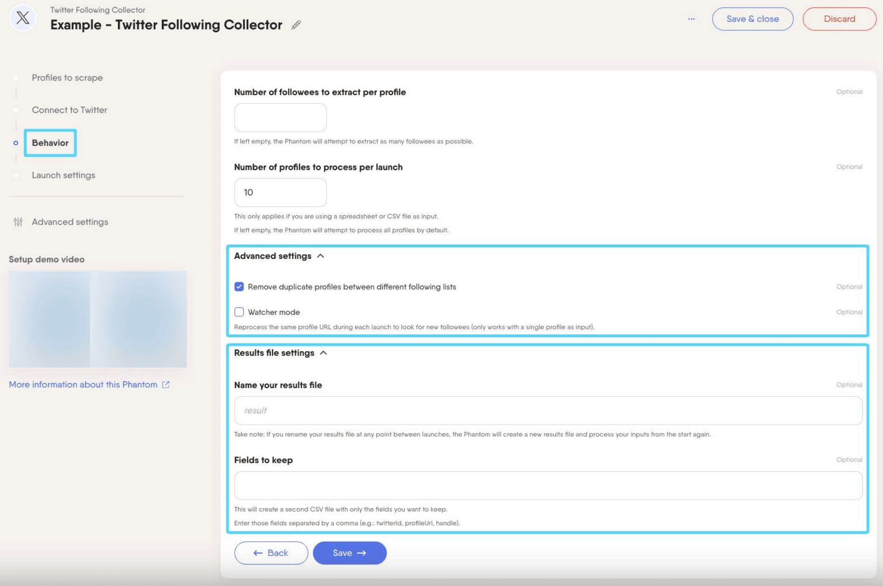883x586 pixels.
Task: Collapse the Advanced settings section chevron
Action: pos(321,256)
